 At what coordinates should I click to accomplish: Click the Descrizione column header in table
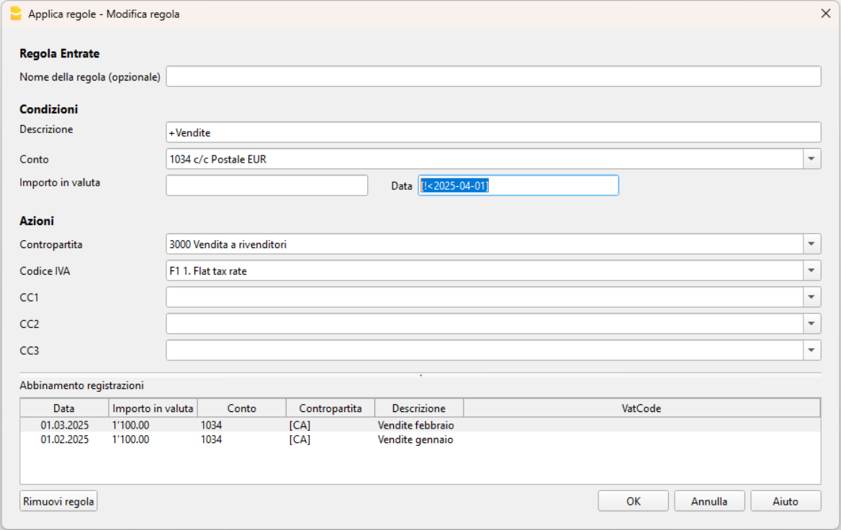[418, 408]
